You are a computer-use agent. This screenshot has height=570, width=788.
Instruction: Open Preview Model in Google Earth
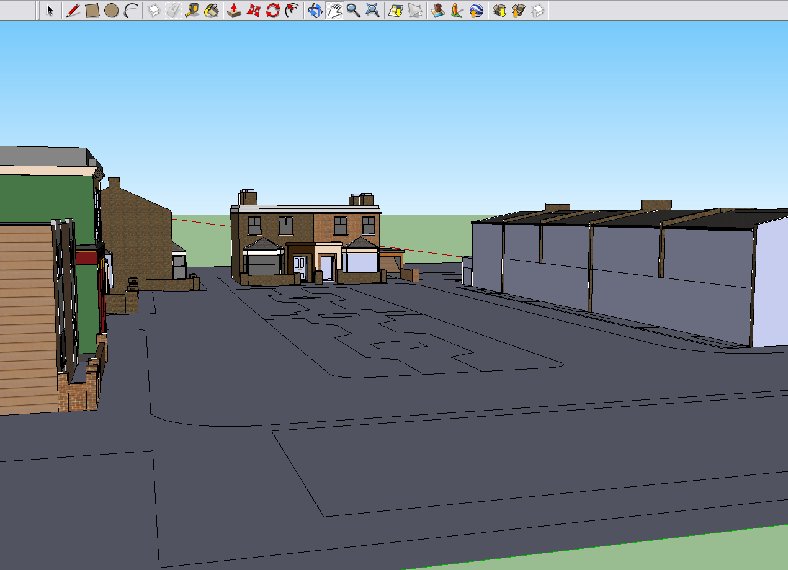[x=476, y=11]
